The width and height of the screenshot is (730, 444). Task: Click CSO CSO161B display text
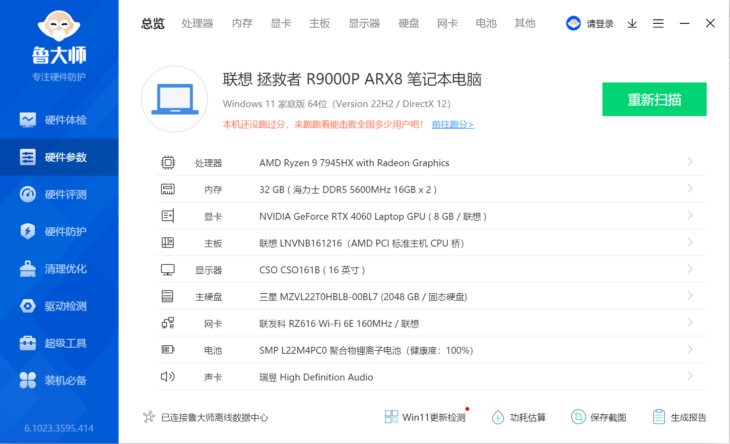tap(312, 270)
